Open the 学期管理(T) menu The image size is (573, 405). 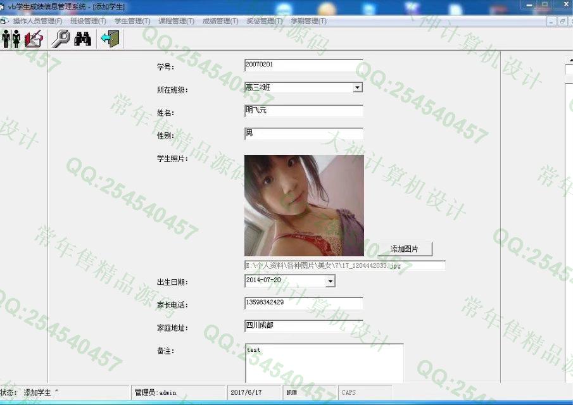pos(309,21)
